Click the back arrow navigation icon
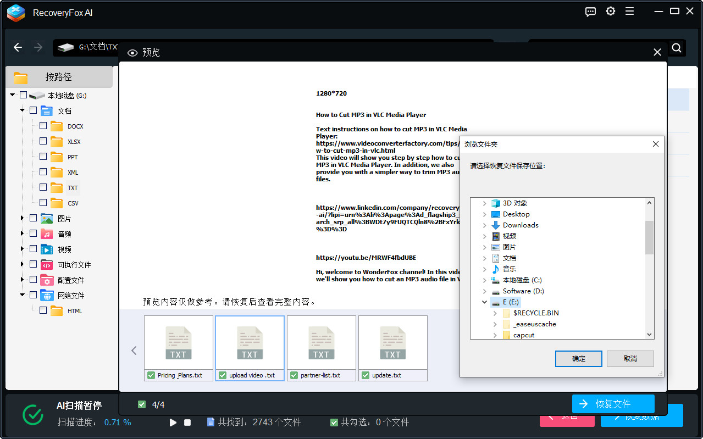This screenshot has width=703, height=439. [18, 47]
